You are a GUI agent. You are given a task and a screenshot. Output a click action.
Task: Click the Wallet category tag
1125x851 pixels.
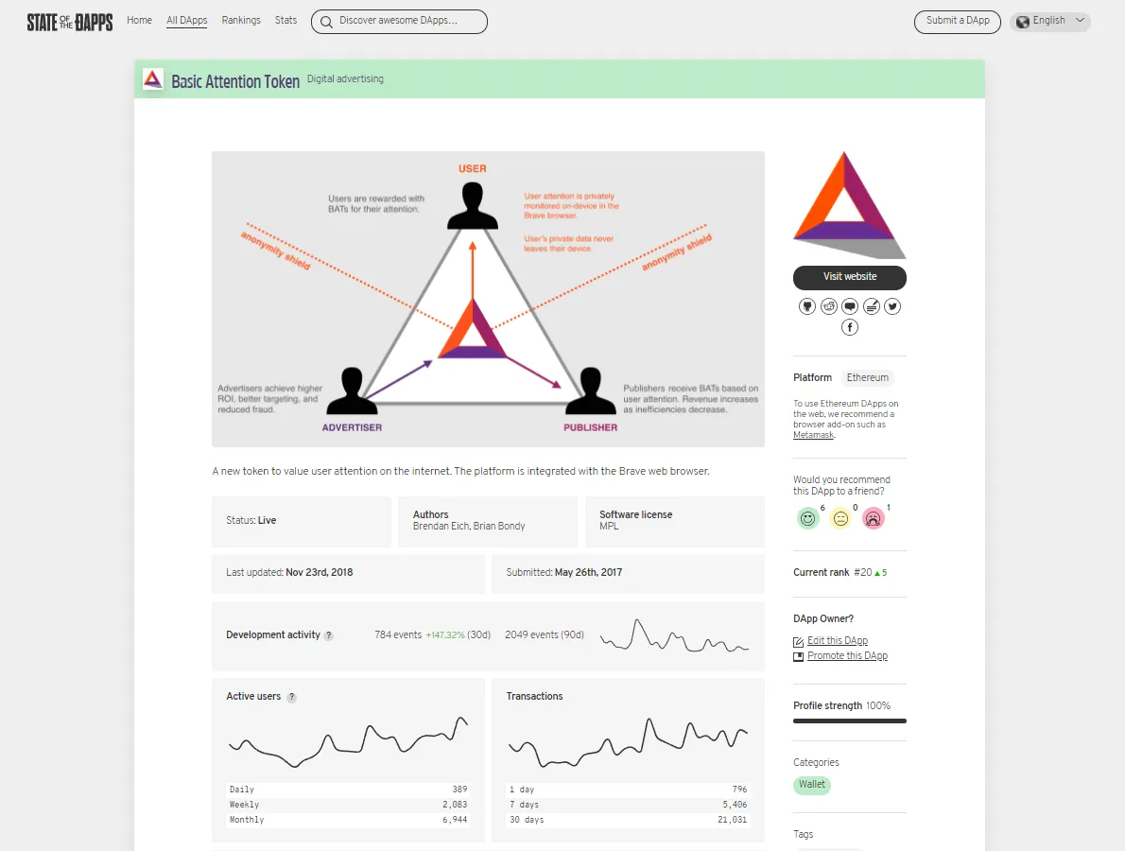(x=812, y=784)
